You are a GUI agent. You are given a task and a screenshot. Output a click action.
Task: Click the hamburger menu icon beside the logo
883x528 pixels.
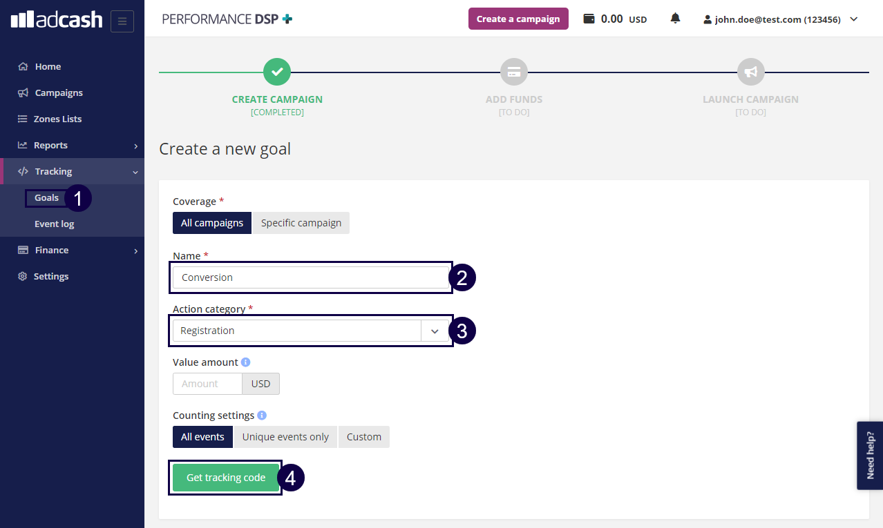coord(122,21)
